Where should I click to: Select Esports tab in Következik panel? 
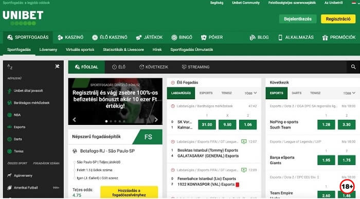coord(277,93)
